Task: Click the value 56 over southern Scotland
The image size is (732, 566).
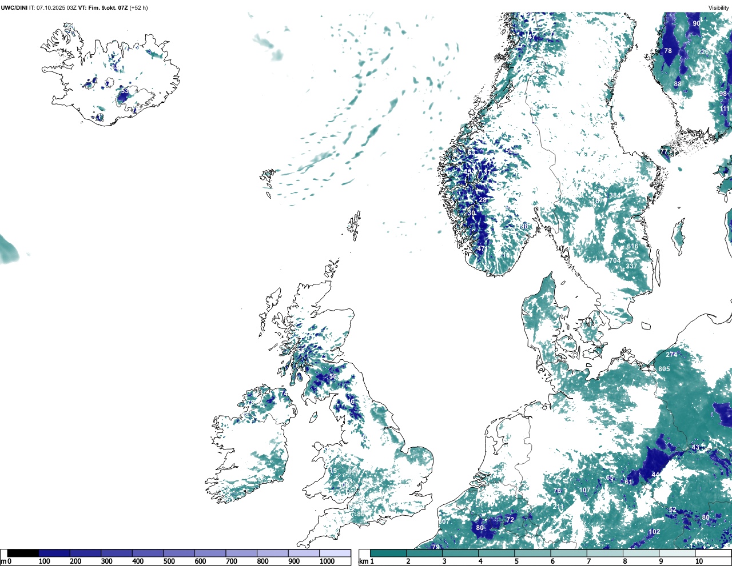Action: (x=333, y=376)
